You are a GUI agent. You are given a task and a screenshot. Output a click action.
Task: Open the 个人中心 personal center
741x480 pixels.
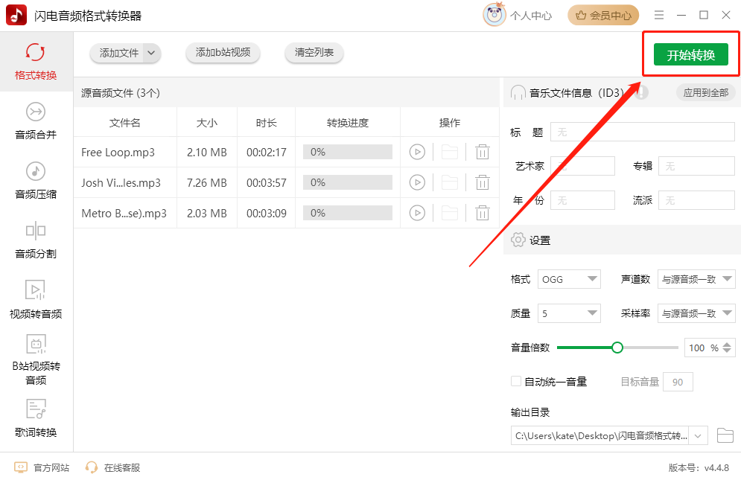point(518,15)
